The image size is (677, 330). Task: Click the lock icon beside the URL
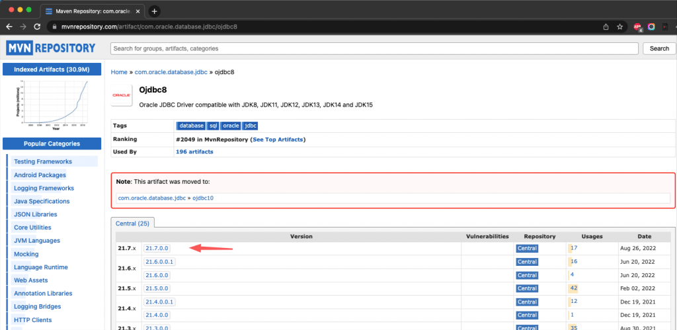[x=54, y=26]
